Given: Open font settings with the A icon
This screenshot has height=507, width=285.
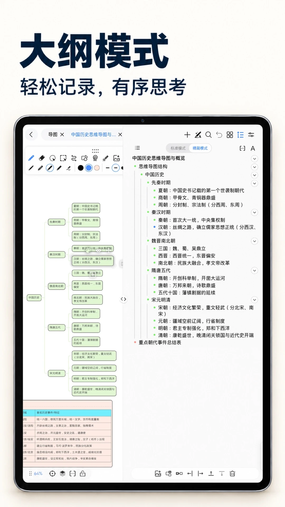Looking at the screenshot, I should [x=253, y=148].
